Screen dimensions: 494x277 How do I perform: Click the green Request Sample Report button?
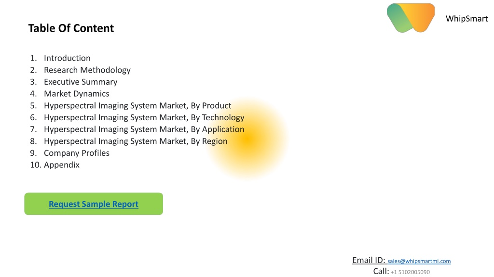pyautogui.click(x=94, y=204)
